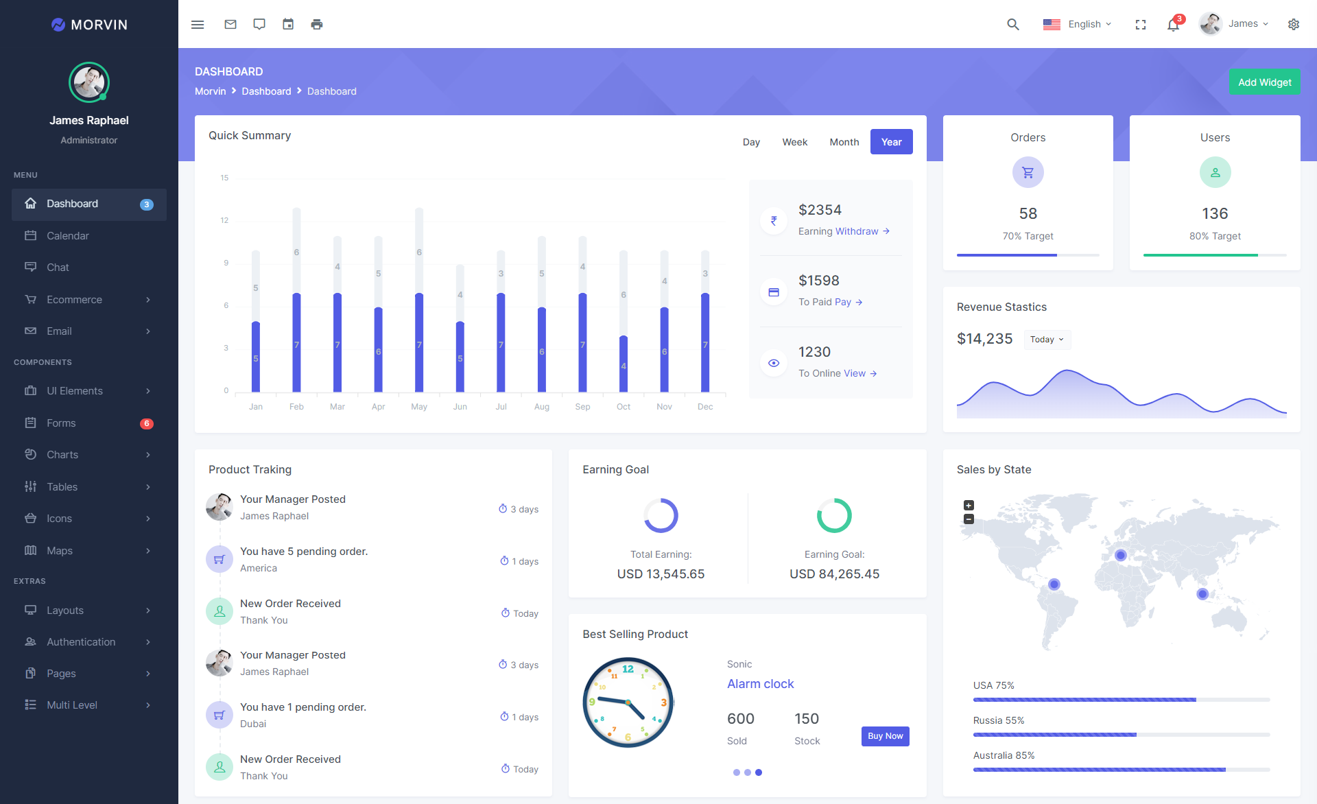
Task: Open notifications bell icon
Action: pos(1173,25)
